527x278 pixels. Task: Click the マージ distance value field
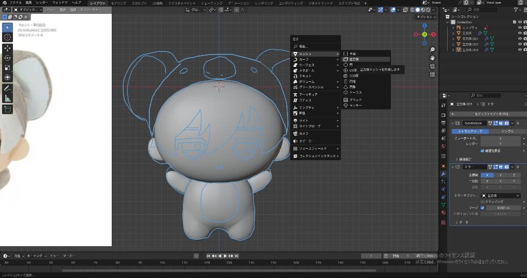pos(503,207)
